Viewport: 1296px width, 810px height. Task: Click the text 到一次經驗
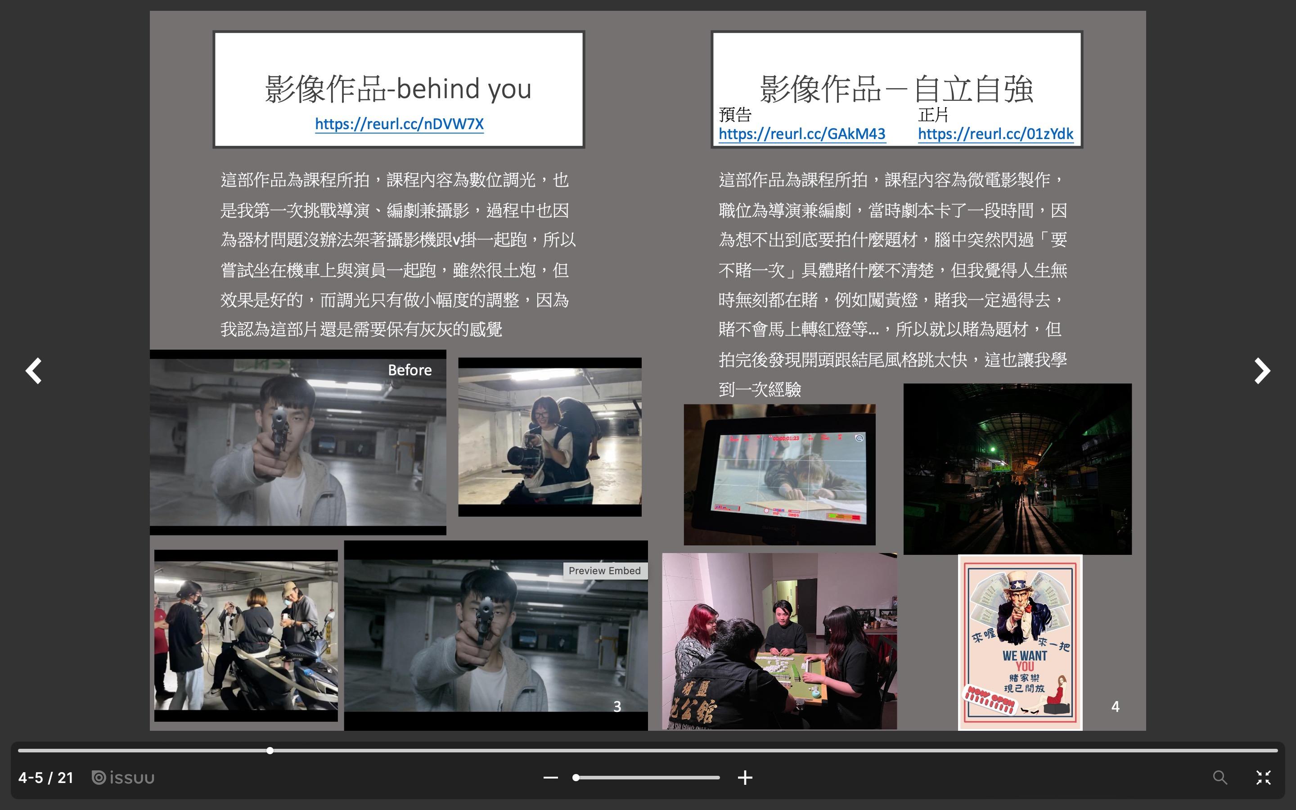coord(760,389)
